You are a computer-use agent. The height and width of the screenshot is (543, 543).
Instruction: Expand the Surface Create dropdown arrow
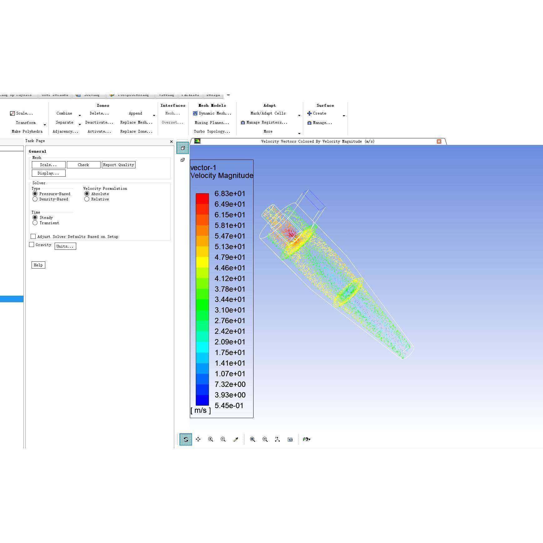[x=344, y=116]
